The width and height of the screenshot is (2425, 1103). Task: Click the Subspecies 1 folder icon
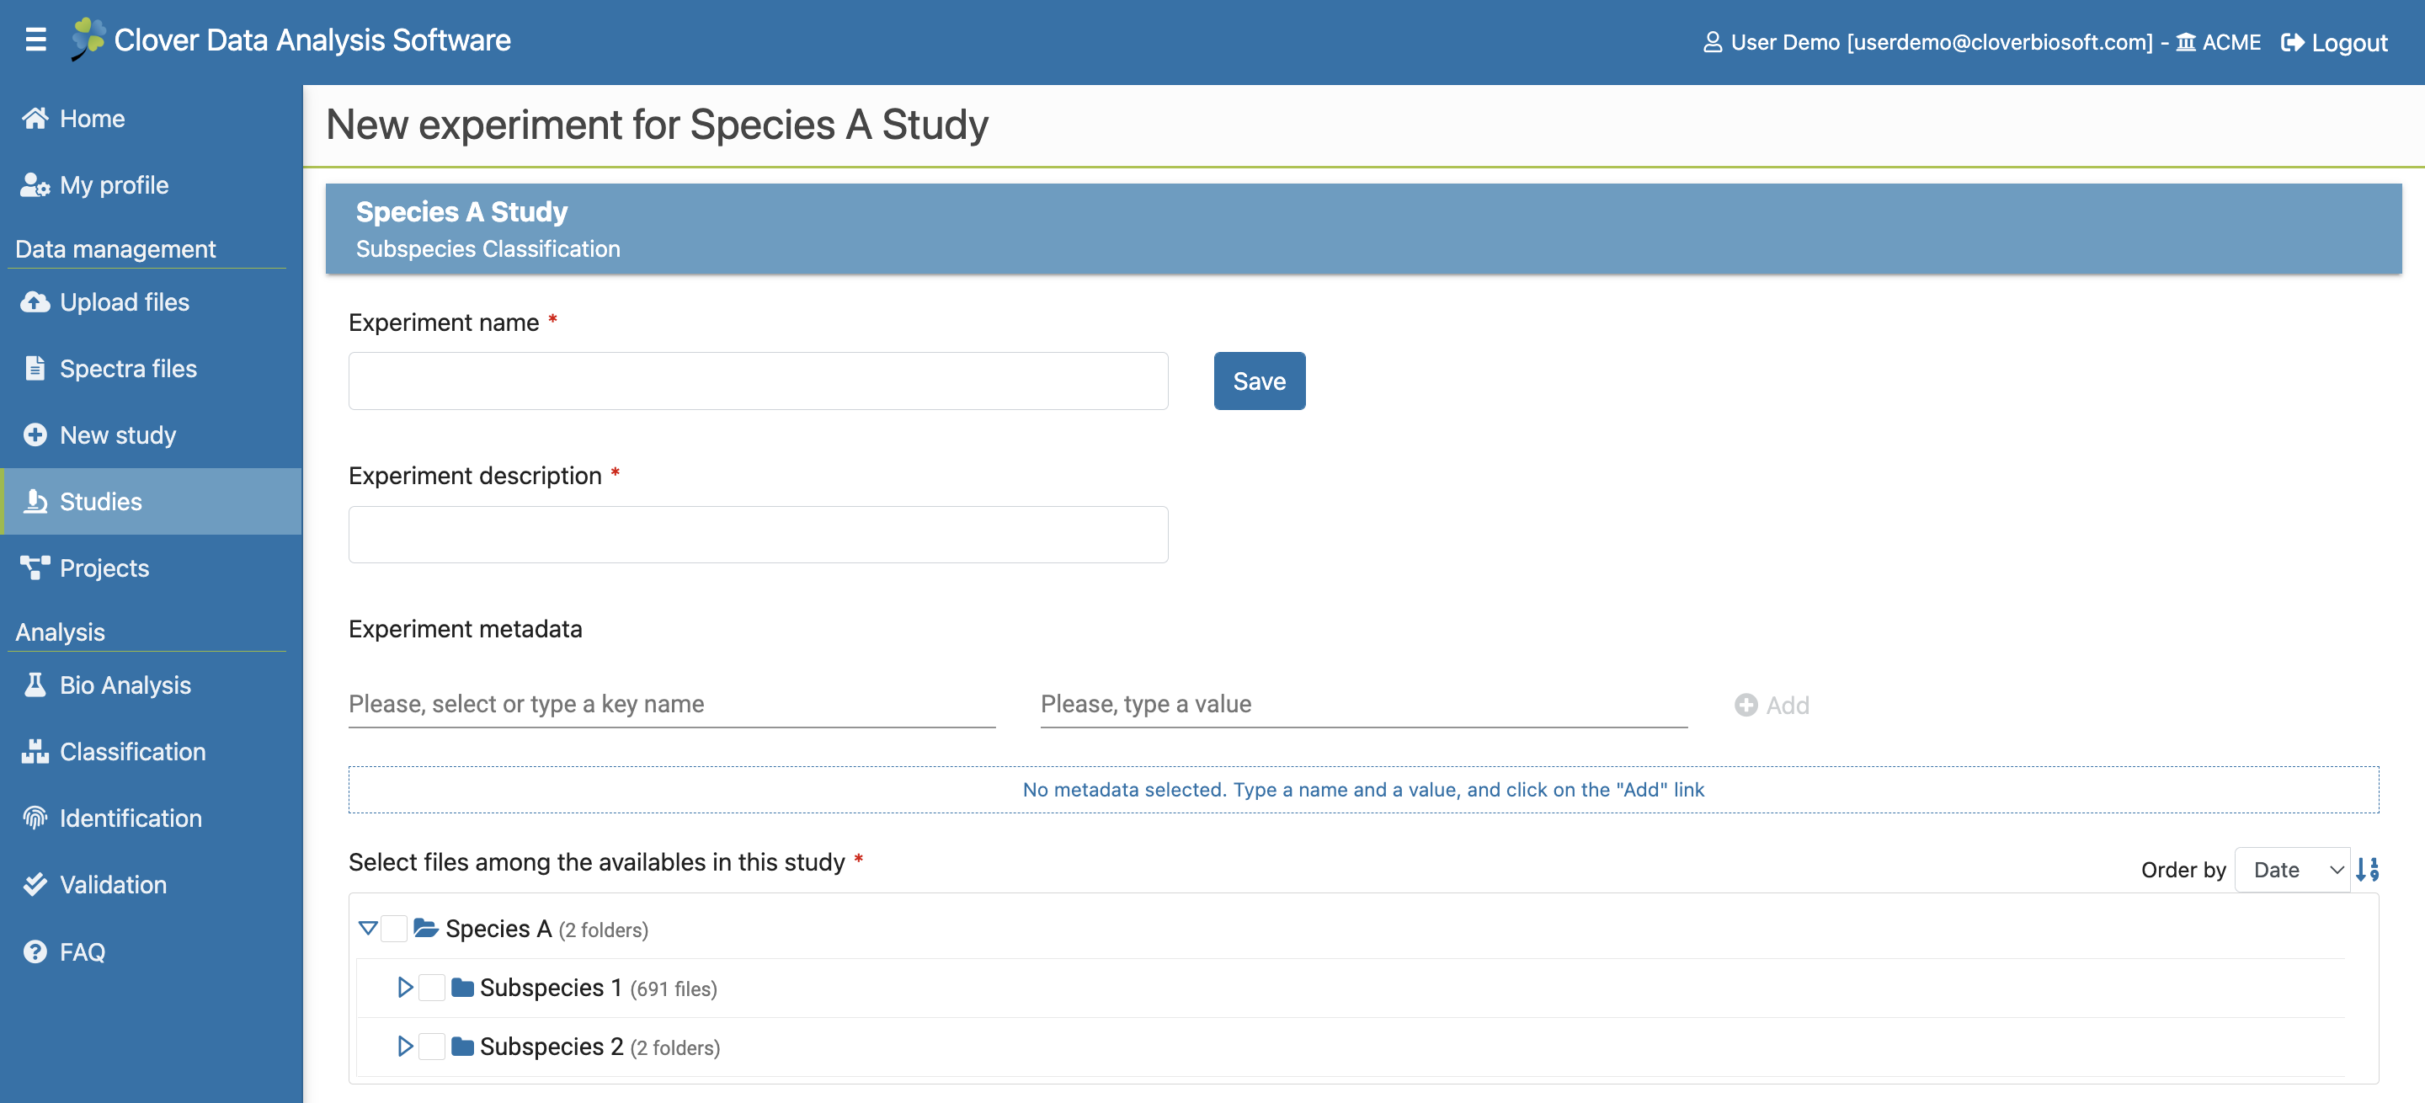click(462, 988)
